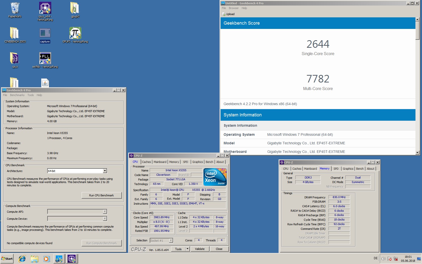Switch to CPU-Z taskbar button
Screen dimensions: 422x264
[x=72, y=259]
